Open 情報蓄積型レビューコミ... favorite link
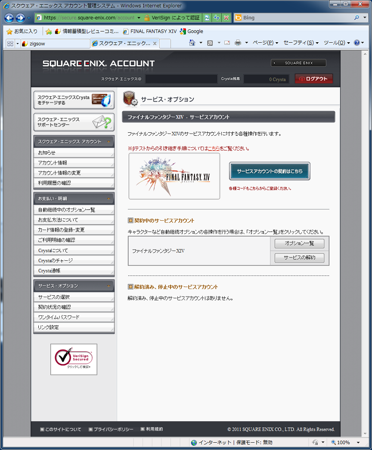 pos(87,31)
